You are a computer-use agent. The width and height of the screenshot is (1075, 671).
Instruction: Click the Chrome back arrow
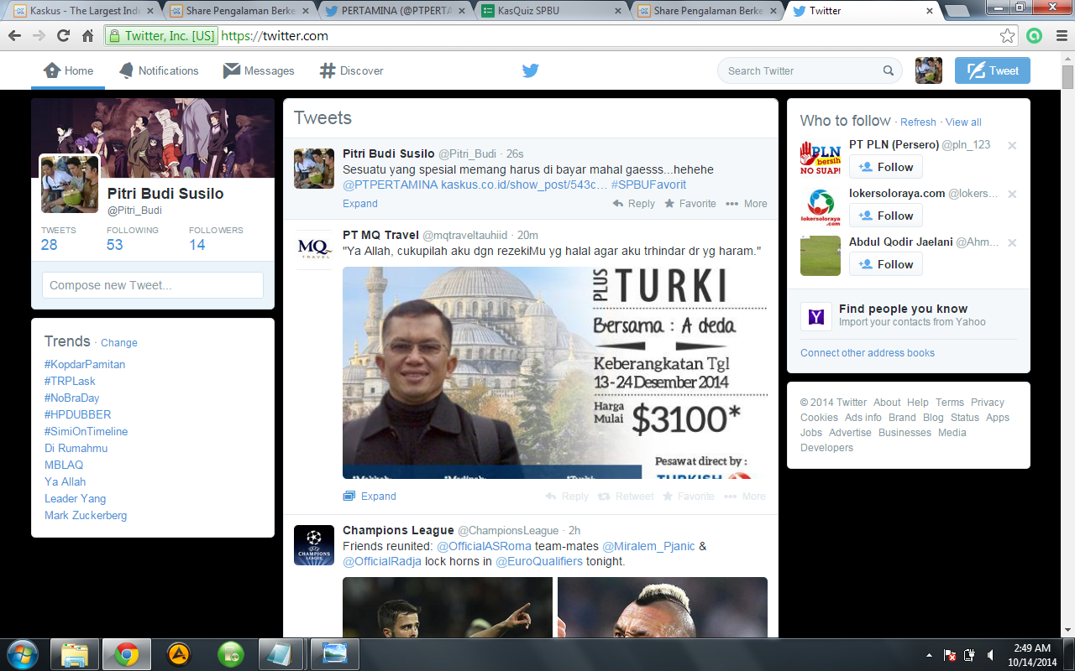pos(15,36)
